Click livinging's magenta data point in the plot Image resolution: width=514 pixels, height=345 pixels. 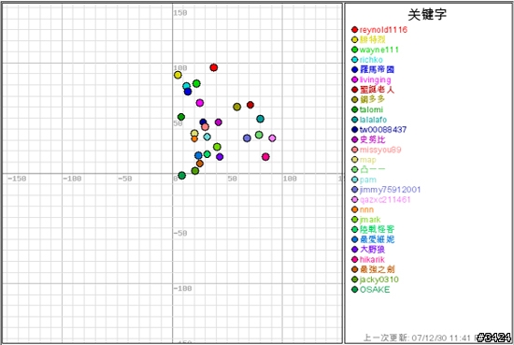point(200,103)
